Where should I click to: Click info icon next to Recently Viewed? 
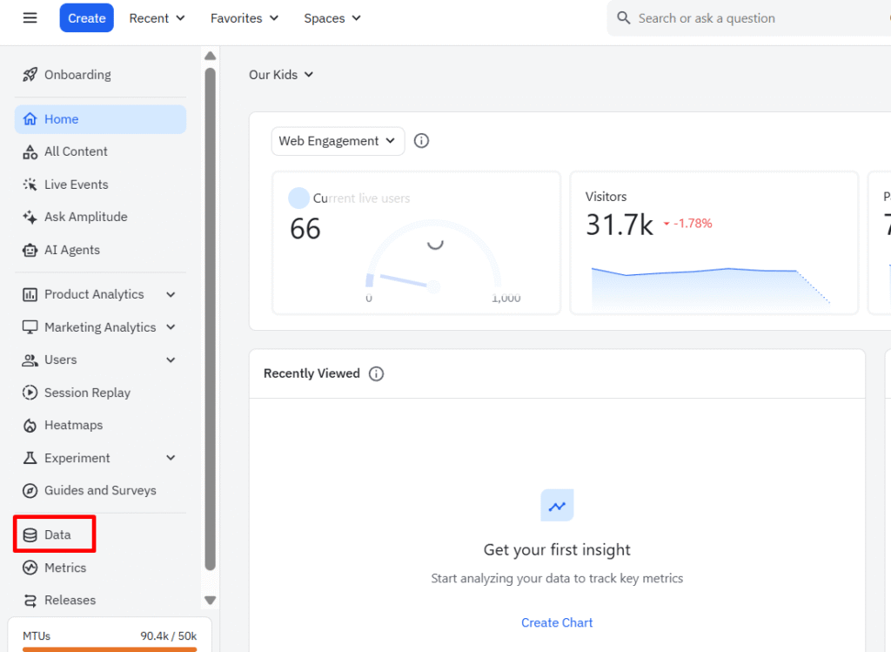coord(376,373)
